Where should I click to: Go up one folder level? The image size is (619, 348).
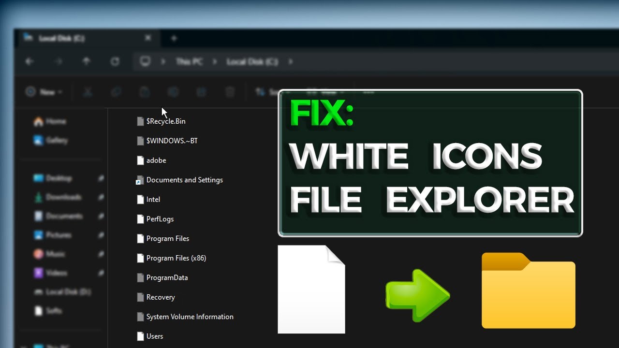click(x=86, y=61)
